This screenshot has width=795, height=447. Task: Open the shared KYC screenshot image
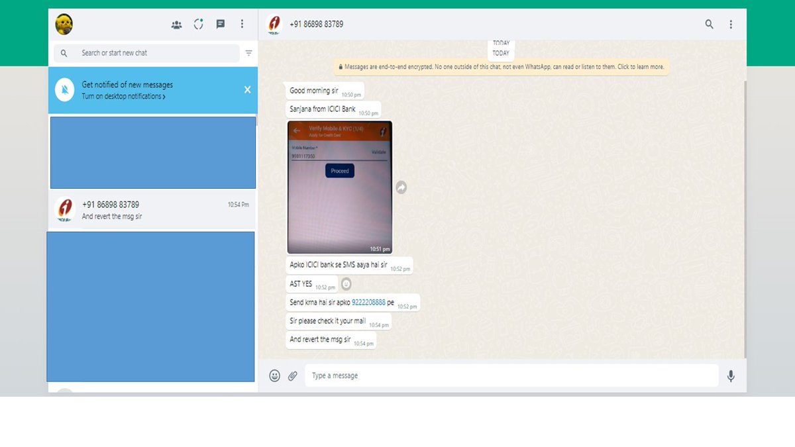[x=340, y=187]
